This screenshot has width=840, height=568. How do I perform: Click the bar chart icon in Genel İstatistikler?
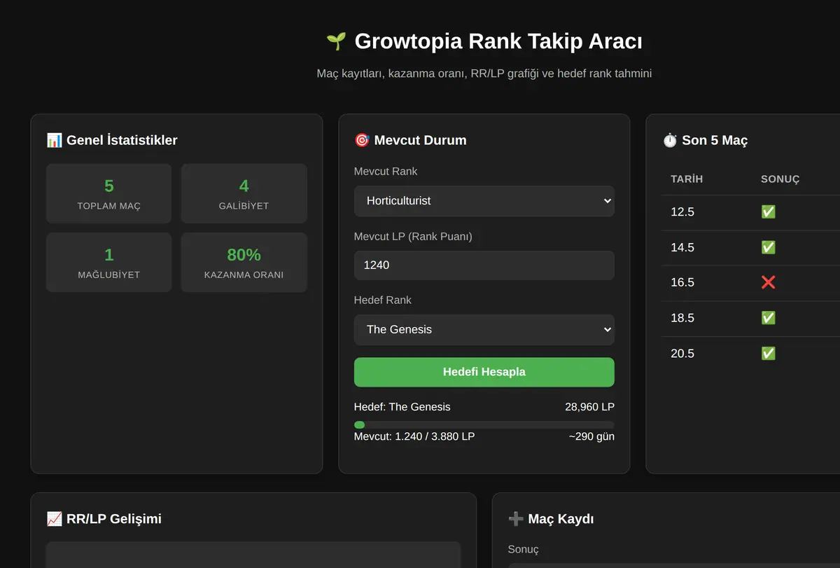click(x=54, y=140)
